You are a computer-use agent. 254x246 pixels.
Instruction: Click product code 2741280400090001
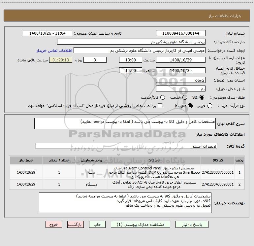coord(218,184)
